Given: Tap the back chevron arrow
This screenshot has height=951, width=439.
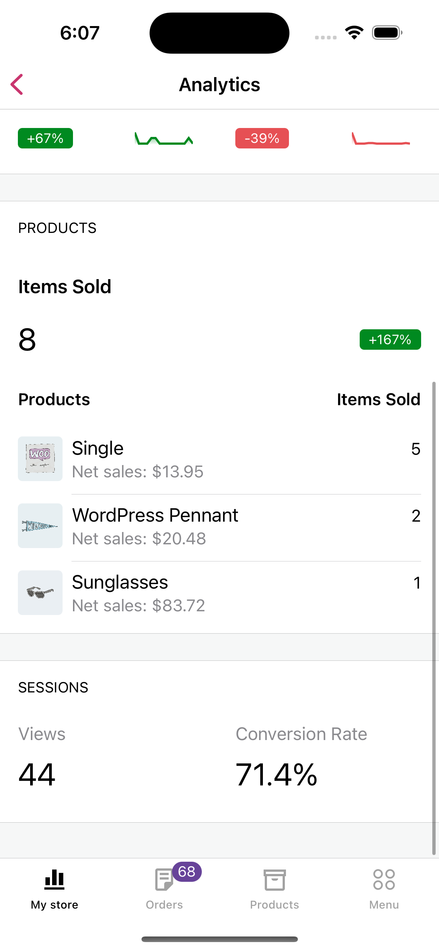Looking at the screenshot, I should click(x=17, y=84).
